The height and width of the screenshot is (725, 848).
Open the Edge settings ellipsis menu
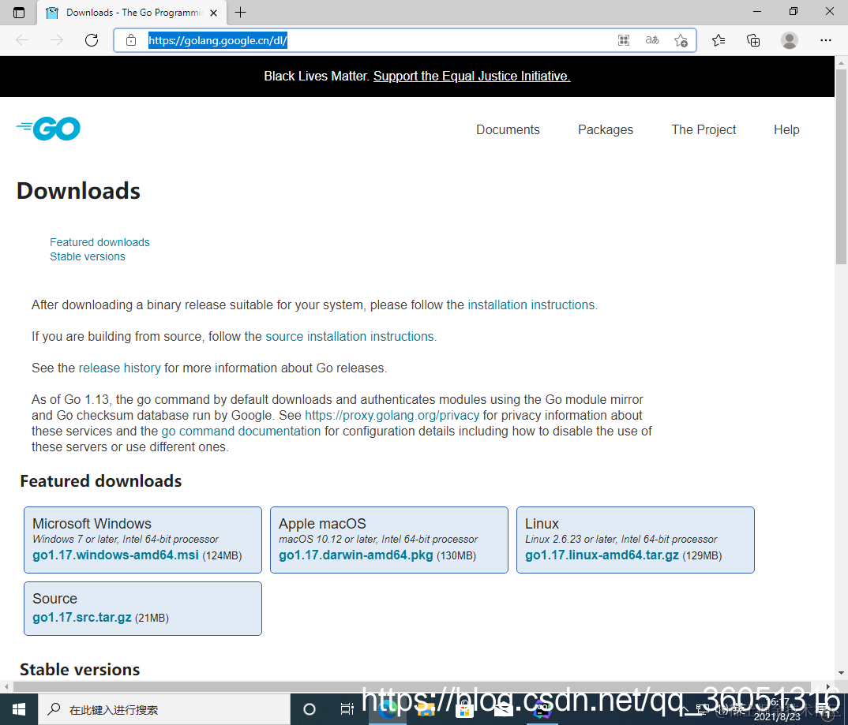(825, 40)
